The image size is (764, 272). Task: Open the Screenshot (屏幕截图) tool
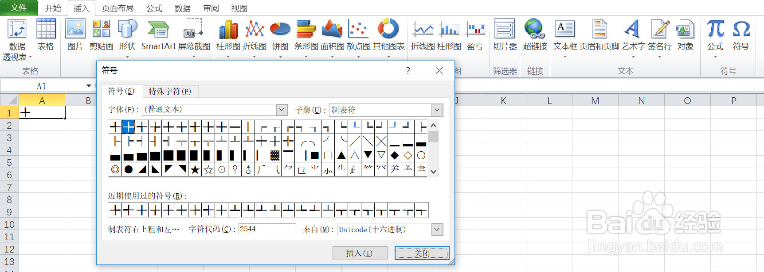tap(194, 38)
